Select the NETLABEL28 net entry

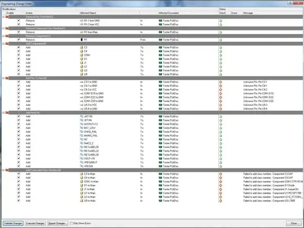91,155
